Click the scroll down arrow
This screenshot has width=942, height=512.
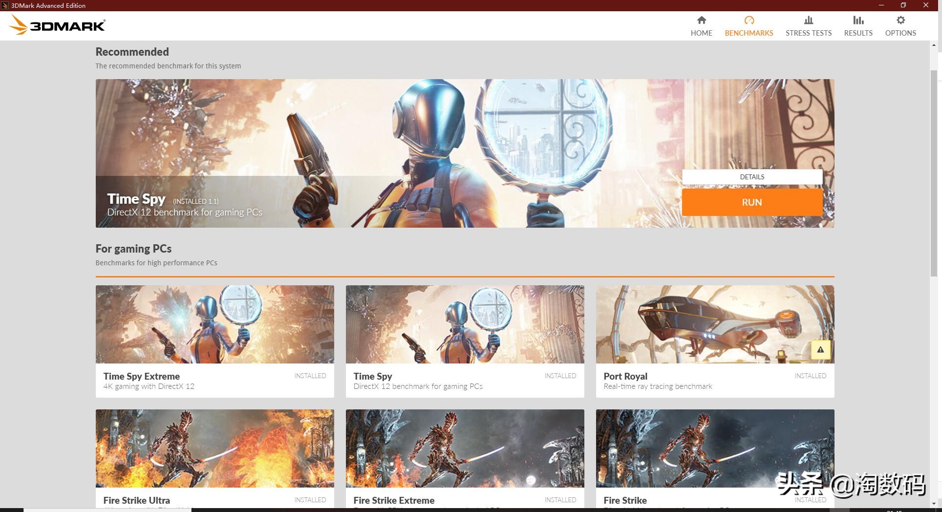click(x=934, y=503)
